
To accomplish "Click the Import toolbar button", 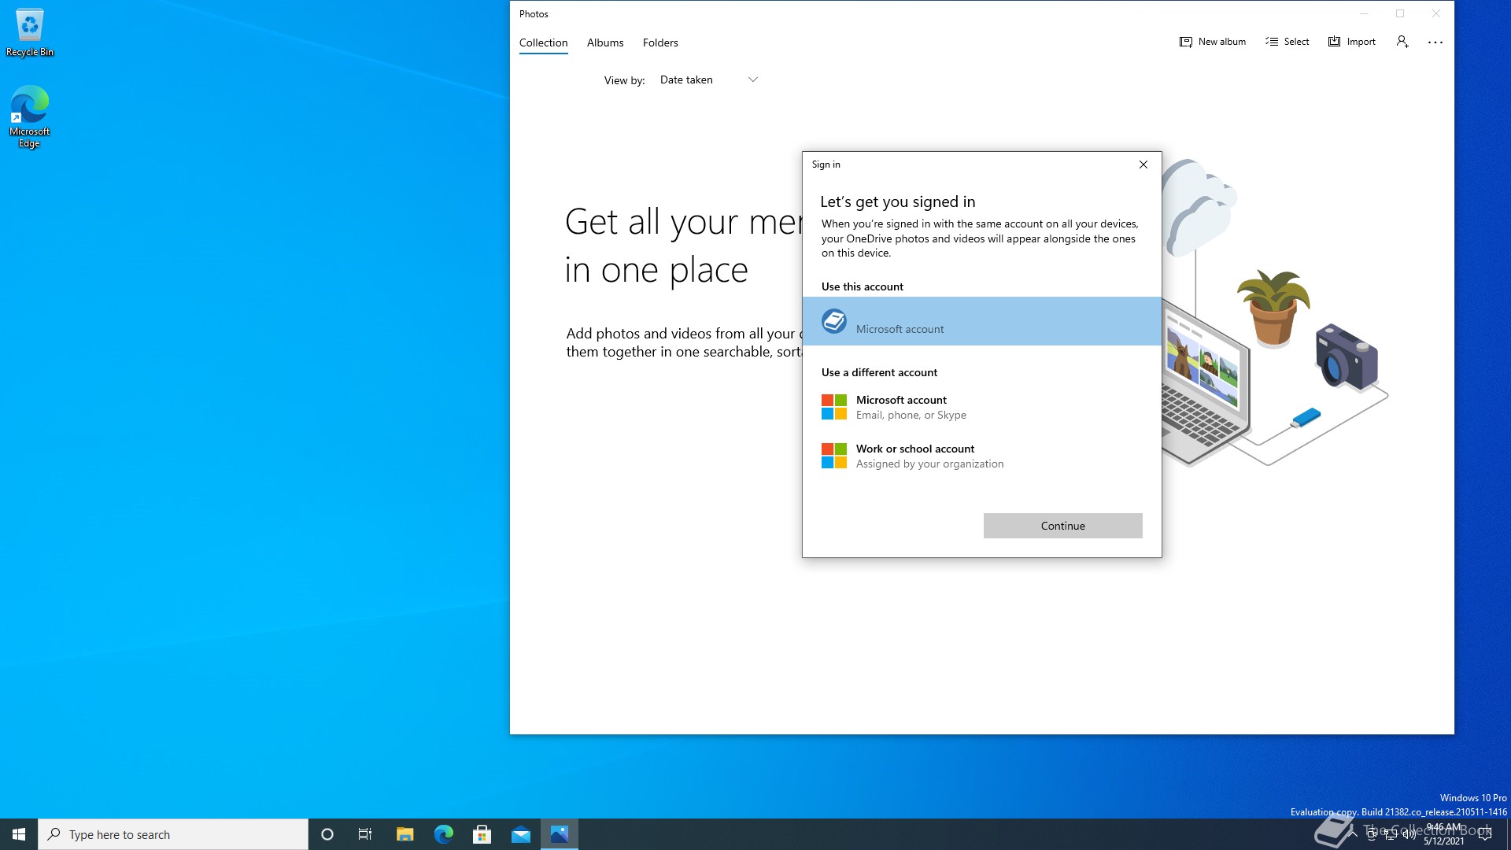I will 1352,42.
